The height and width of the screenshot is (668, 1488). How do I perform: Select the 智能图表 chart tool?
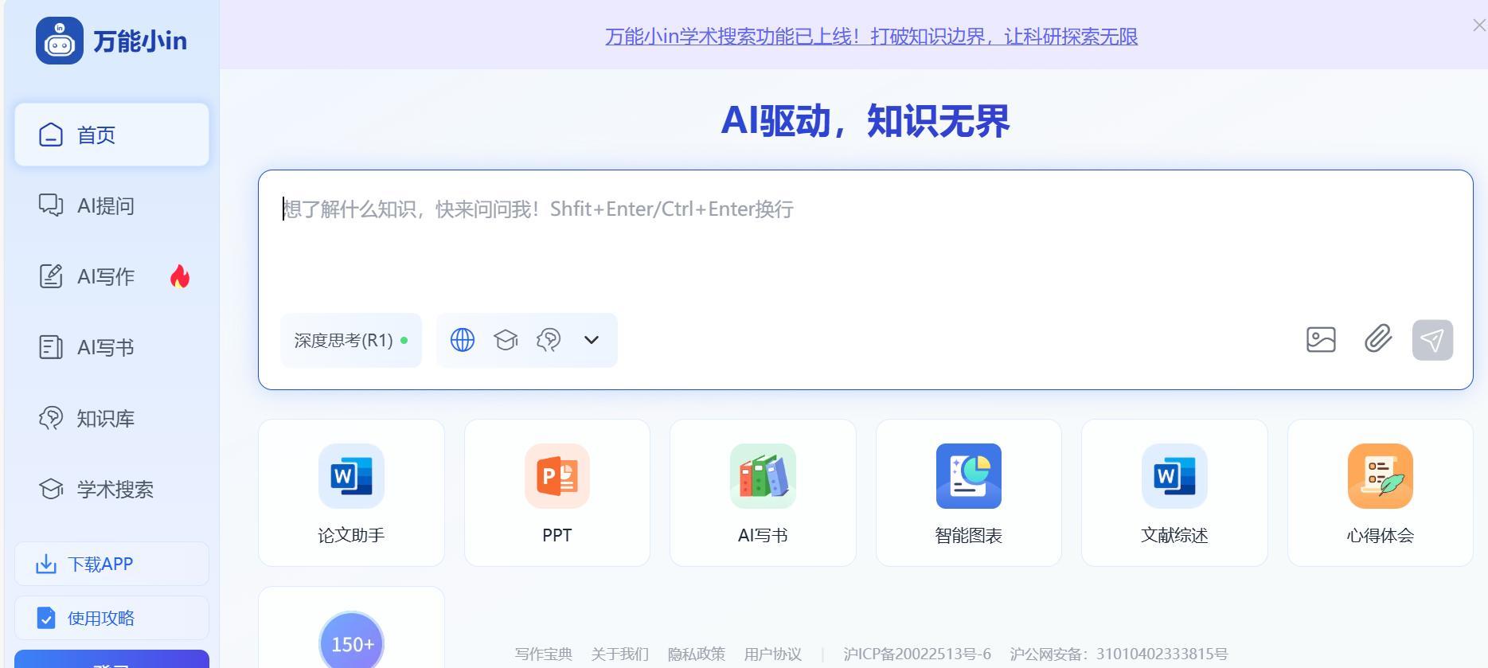coord(968,493)
